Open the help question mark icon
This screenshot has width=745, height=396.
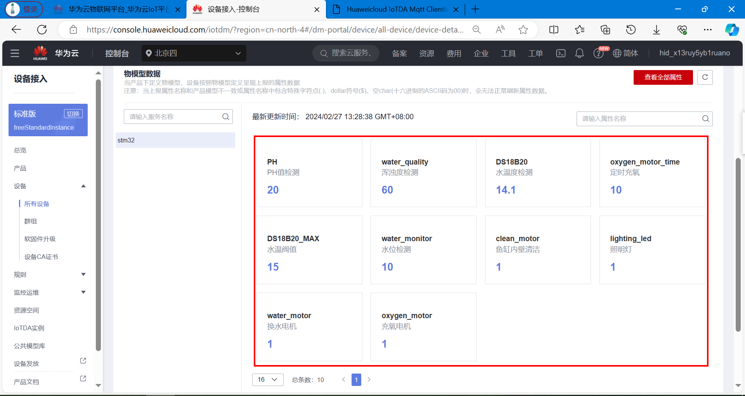[598, 53]
